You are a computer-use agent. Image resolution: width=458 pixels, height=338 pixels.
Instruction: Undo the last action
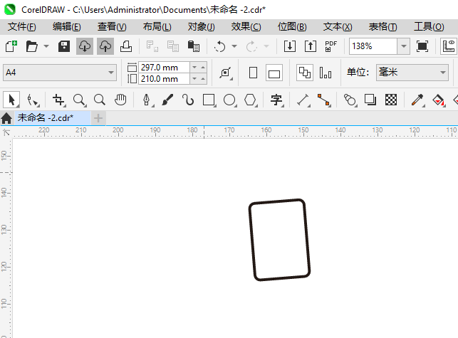pyautogui.click(x=219, y=46)
